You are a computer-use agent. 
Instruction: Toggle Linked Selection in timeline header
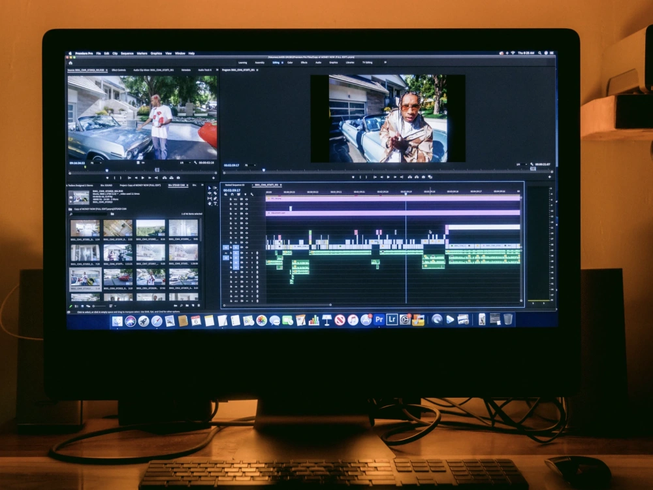(x=238, y=195)
